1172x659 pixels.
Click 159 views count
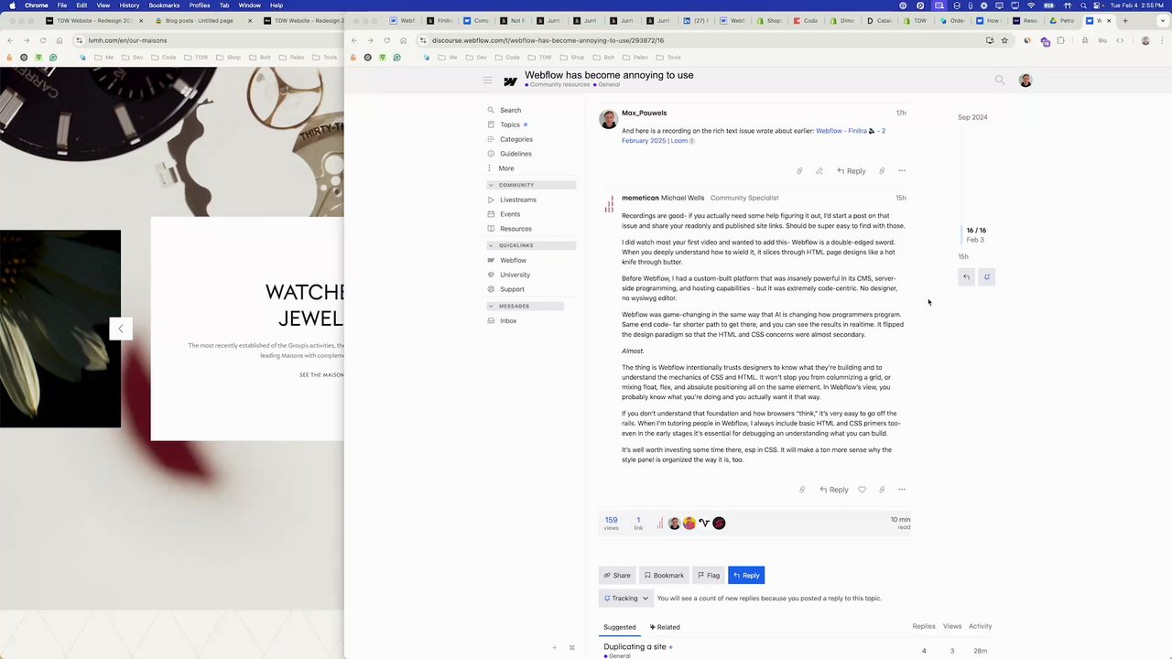611,523
